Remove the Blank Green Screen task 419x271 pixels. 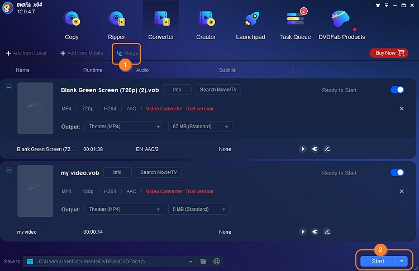pyautogui.click(x=402, y=109)
